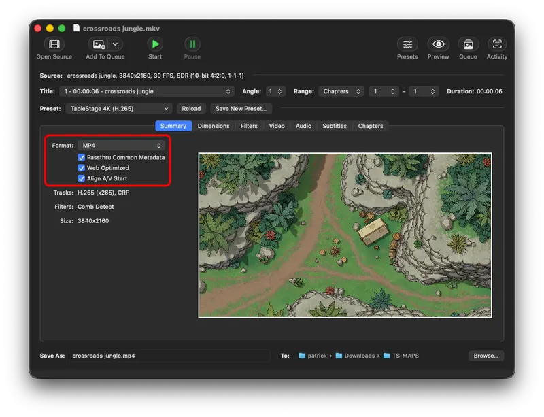Image resolution: width=544 pixels, height=417 pixels.
Task: Uncheck Passthru Common Metadata
Action: (x=81, y=157)
